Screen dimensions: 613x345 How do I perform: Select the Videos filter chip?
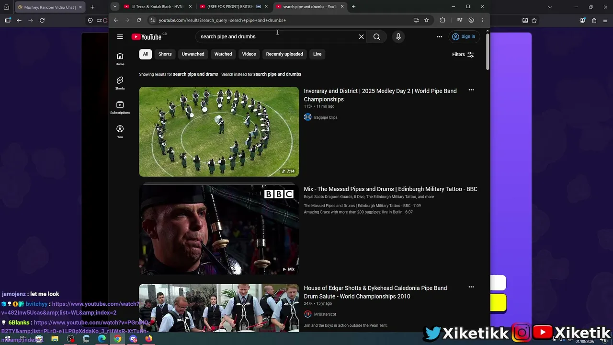coord(249,54)
